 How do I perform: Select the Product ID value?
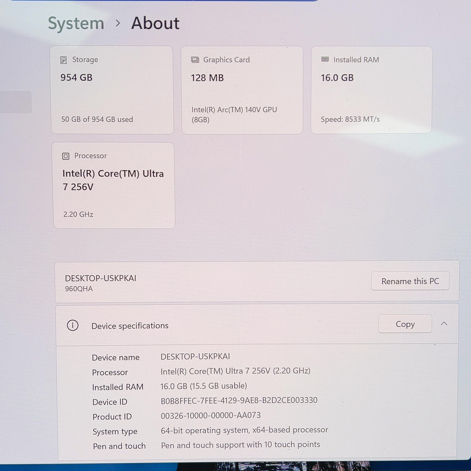[211, 415]
